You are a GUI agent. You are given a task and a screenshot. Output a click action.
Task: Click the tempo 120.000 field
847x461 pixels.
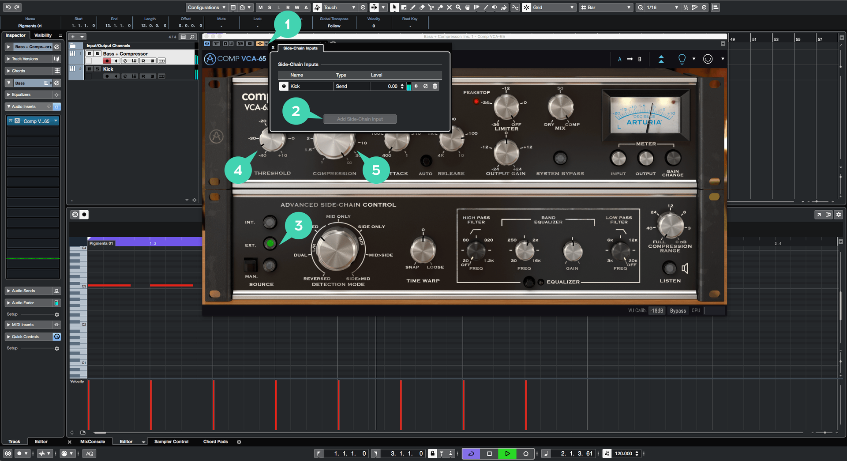point(623,453)
